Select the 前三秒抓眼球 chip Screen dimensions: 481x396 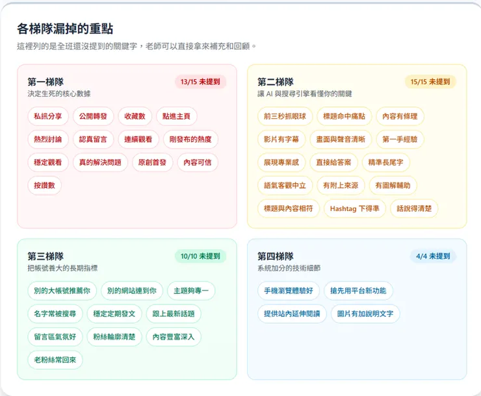(285, 116)
